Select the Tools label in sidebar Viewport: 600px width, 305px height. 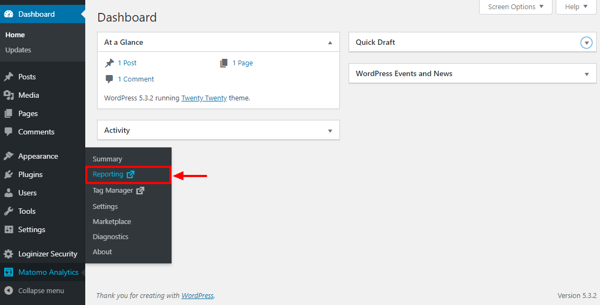tap(27, 211)
